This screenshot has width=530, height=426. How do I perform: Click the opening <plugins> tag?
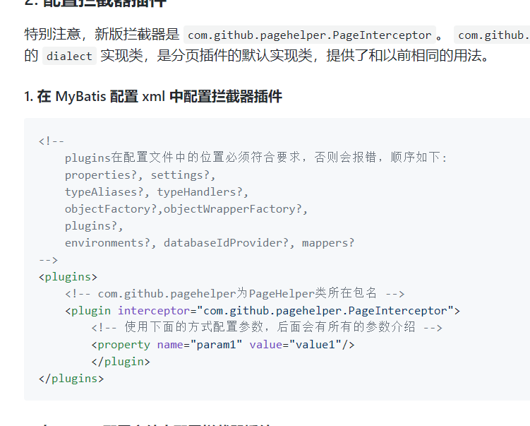pos(68,277)
